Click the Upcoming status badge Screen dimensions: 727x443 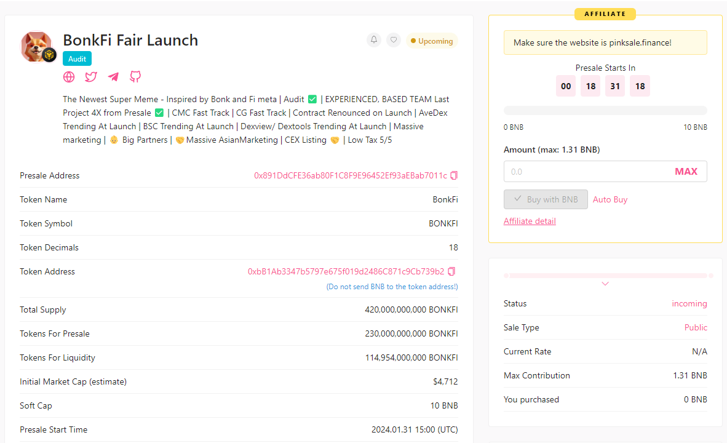coord(432,41)
